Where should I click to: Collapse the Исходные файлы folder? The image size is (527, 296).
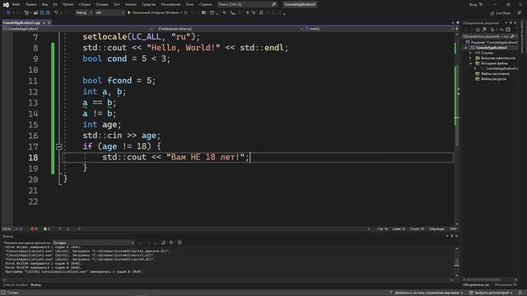[x=470, y=63]
